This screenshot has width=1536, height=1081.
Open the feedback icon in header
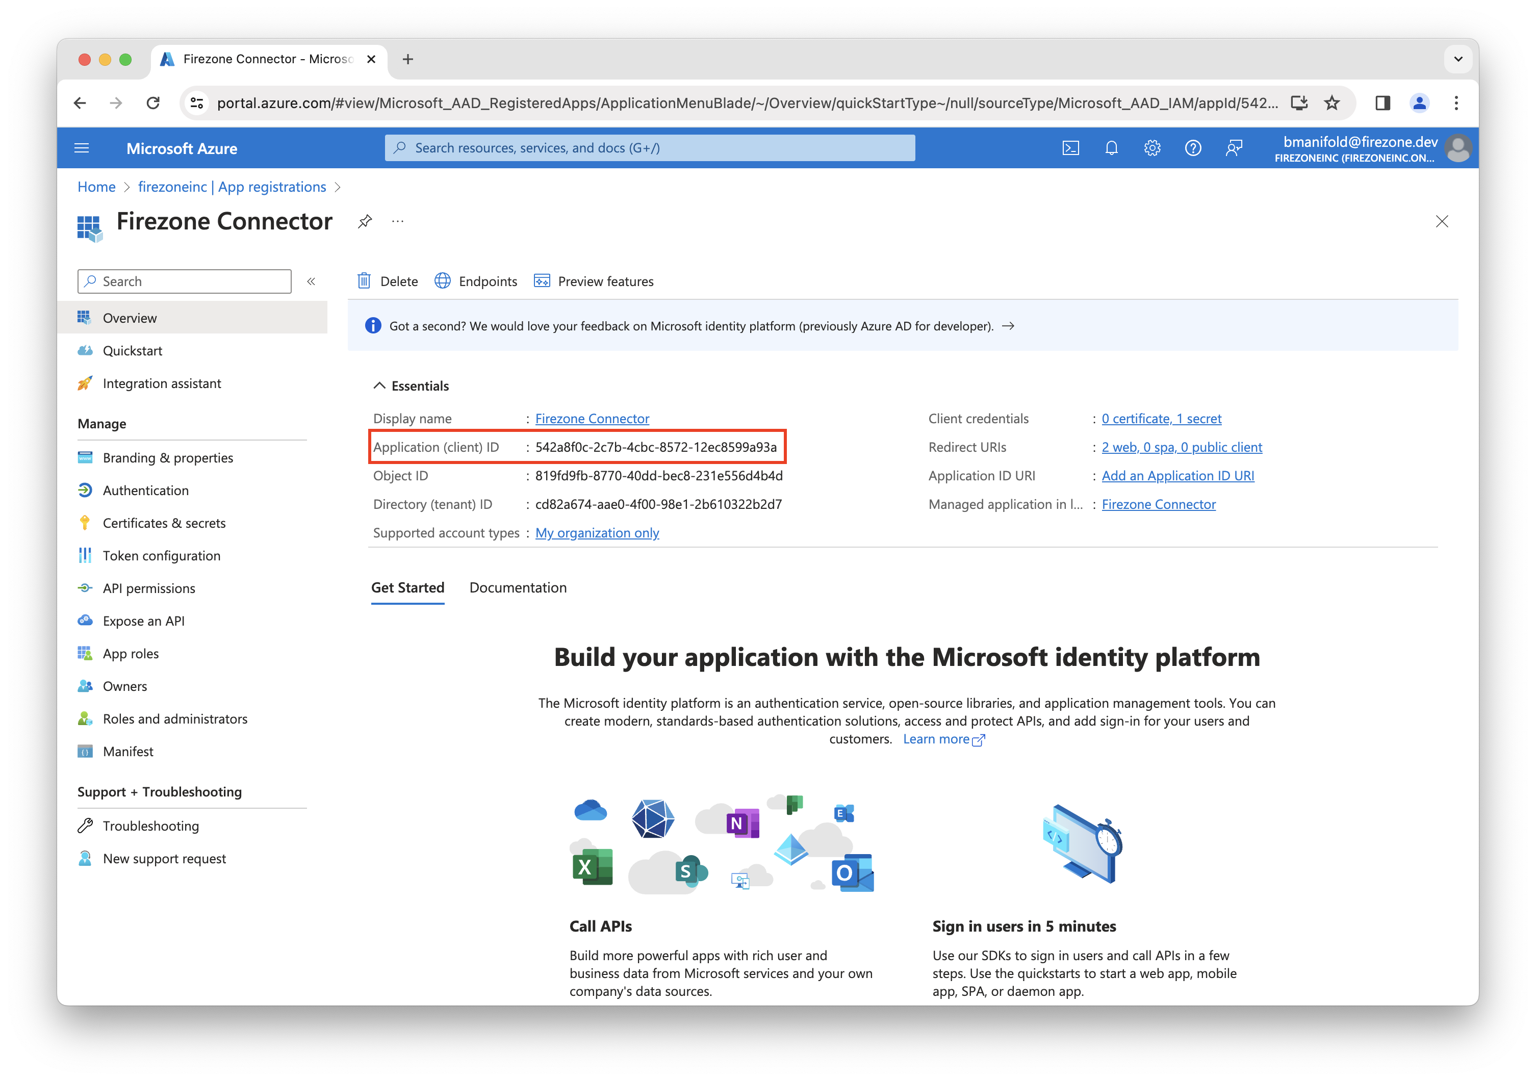[x=1234, y=148]
